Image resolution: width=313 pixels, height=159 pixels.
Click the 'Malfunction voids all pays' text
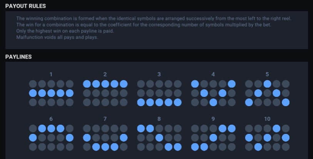(57, 37)
